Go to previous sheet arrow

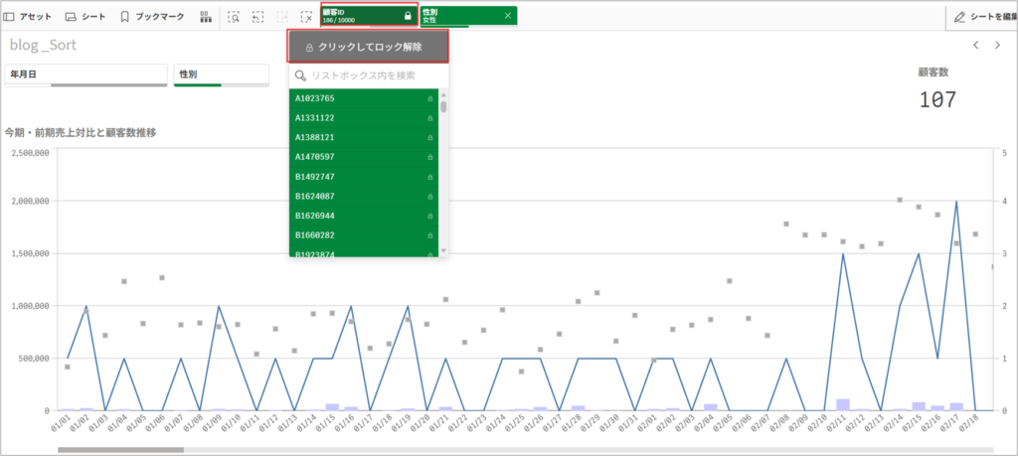click(x=976, y=46)
